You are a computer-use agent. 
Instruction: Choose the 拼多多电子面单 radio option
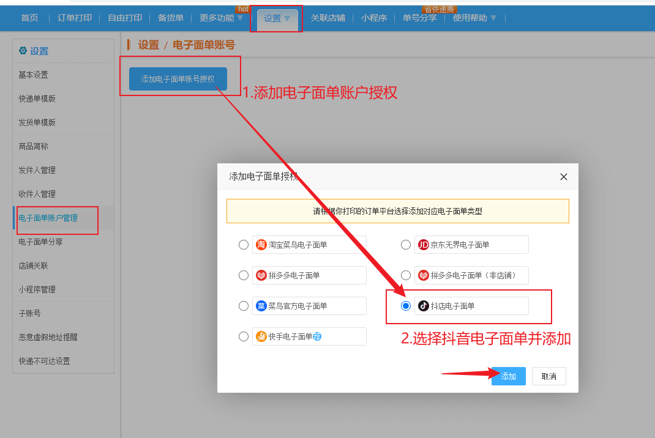click(x=244, y=275)
